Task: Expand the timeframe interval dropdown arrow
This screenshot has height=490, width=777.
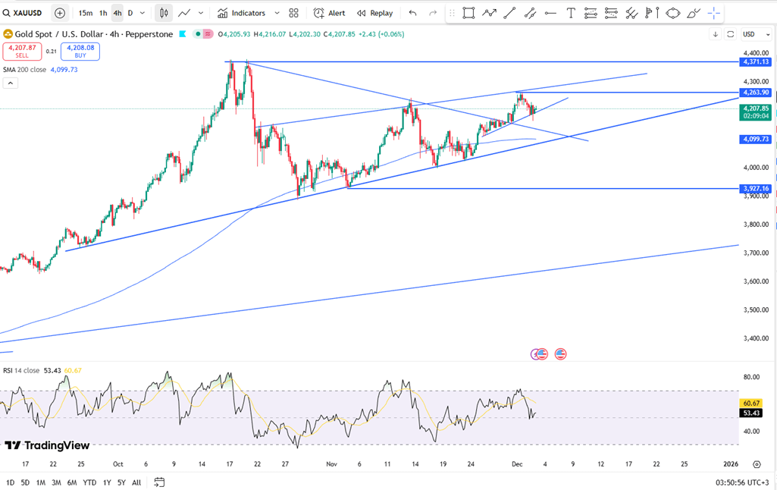Action: (x=143, y=13)
